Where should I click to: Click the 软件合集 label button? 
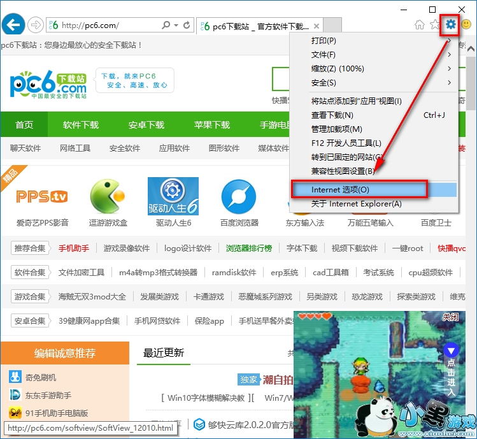[30, 272]
